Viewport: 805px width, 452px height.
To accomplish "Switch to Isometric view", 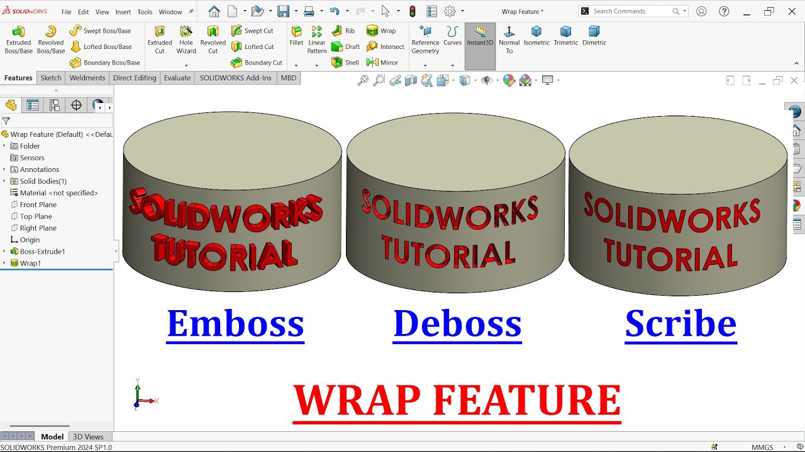I will tap(536, 36).
